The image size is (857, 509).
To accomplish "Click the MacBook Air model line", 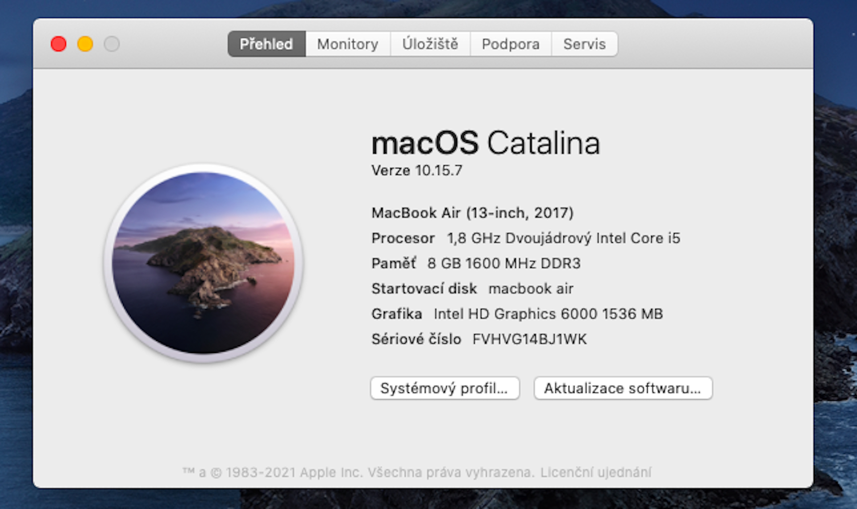I will click(x=472, y=213).
